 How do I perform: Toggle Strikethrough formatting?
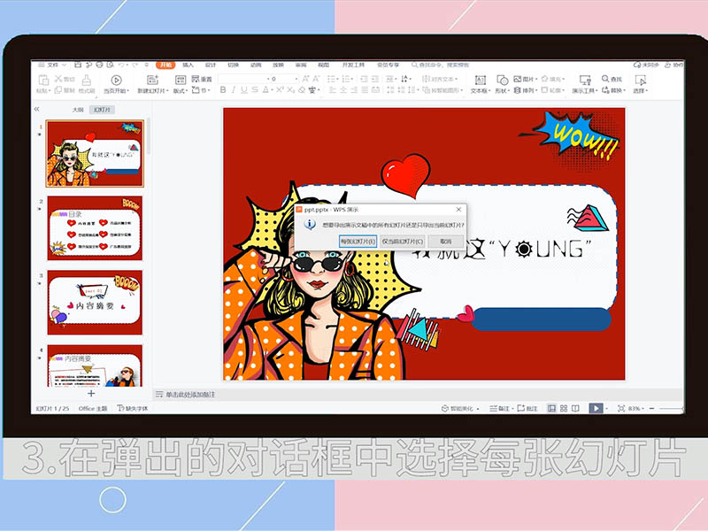pyautogui.click(x=255, y=90)
